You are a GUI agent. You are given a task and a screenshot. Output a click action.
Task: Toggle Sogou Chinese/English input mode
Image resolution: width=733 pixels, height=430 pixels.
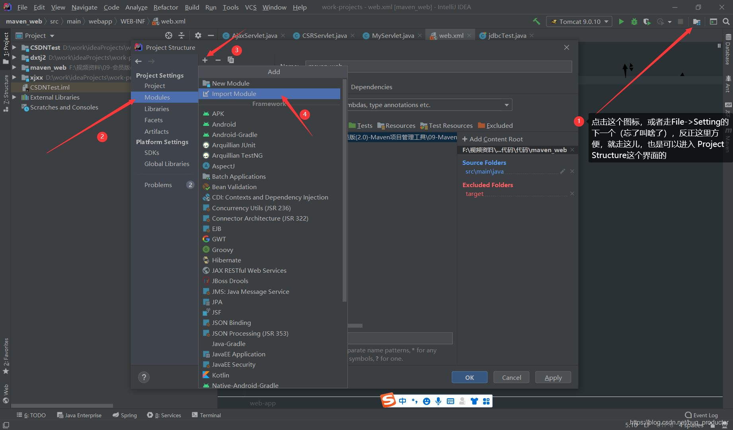[x=403, y=401]
